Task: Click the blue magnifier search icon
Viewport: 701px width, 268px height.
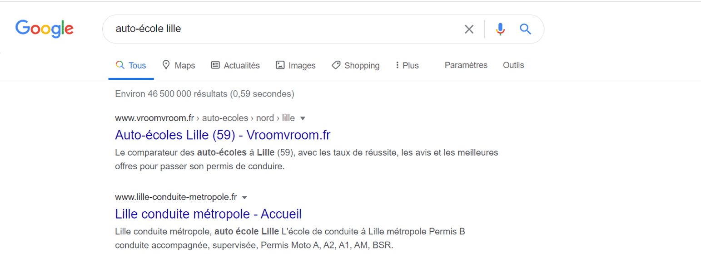Action: pos(525,29)
